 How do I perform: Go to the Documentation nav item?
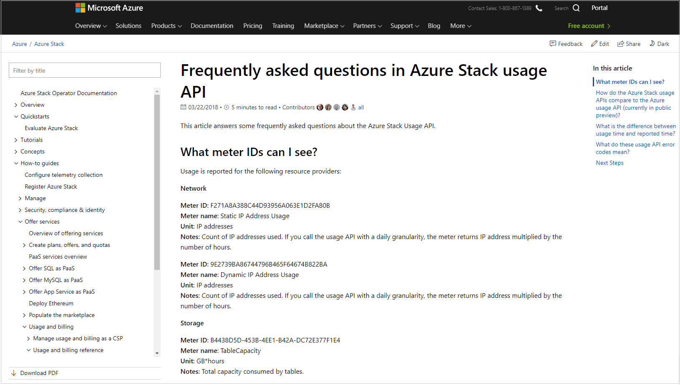212,26
